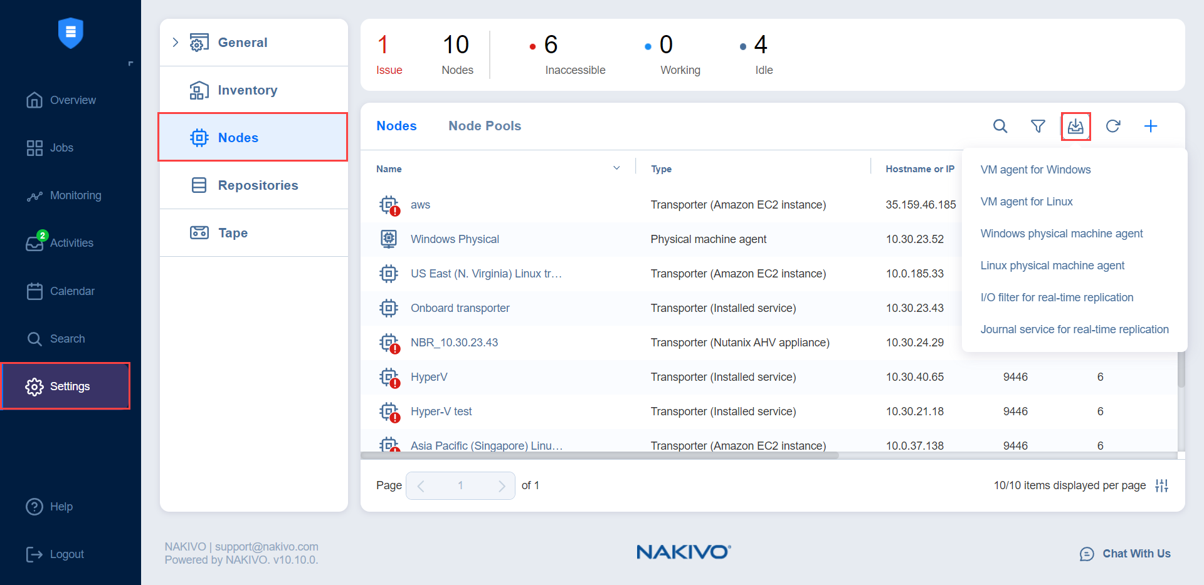Expand the General settings section
The image size is (1204, 585).
click(176, 43)
